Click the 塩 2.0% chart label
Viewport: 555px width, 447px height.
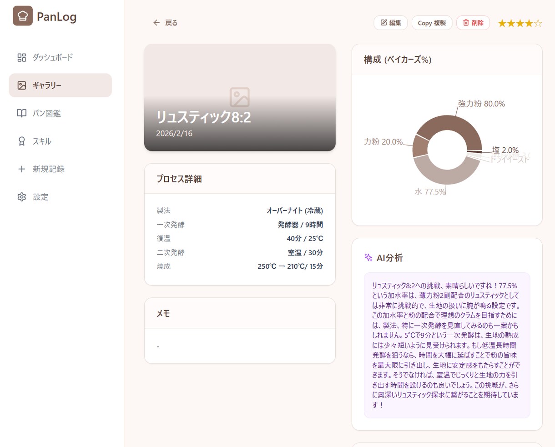tap(505, 150)
